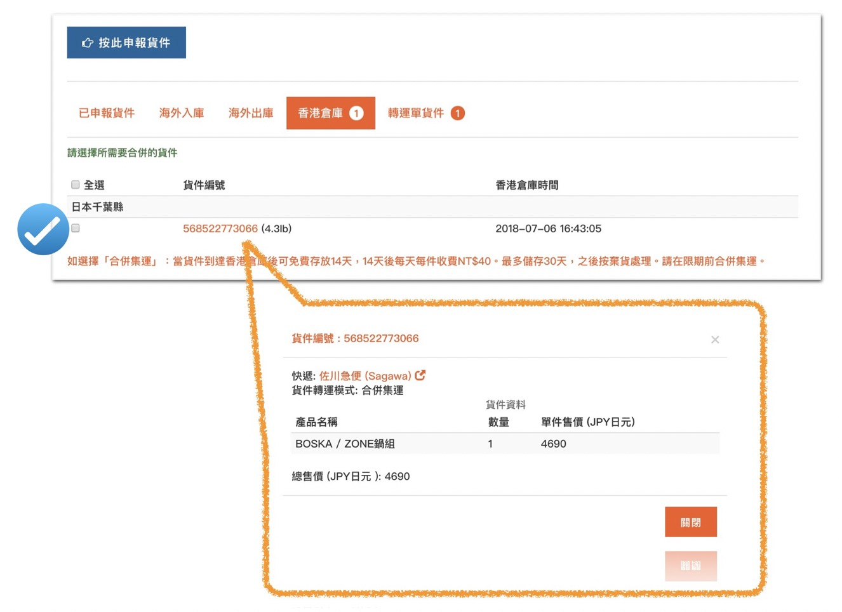Screen dimensions: 842x612
Task: Click the pointing hand icon on declare button
Action: tap(88, 43)
